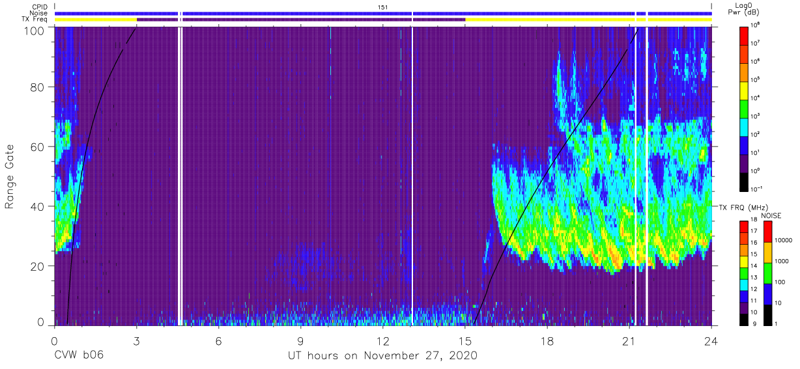The image size is (800, 369).
Task: Click the 'Lag0 Pwr (dB)' colorbar title
Action: (x=745, y=8)
